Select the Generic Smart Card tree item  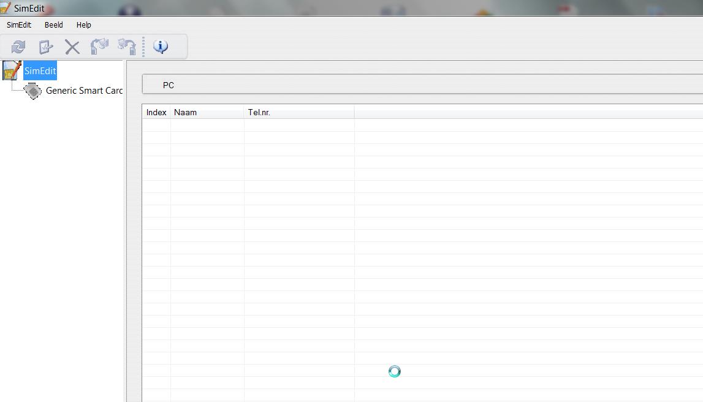(84, 91)
